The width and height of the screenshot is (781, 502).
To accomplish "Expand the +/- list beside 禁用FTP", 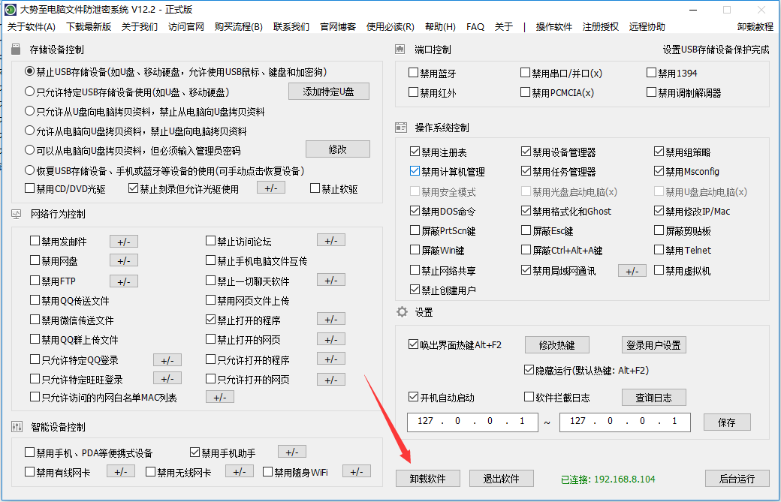I will point(124,281).
